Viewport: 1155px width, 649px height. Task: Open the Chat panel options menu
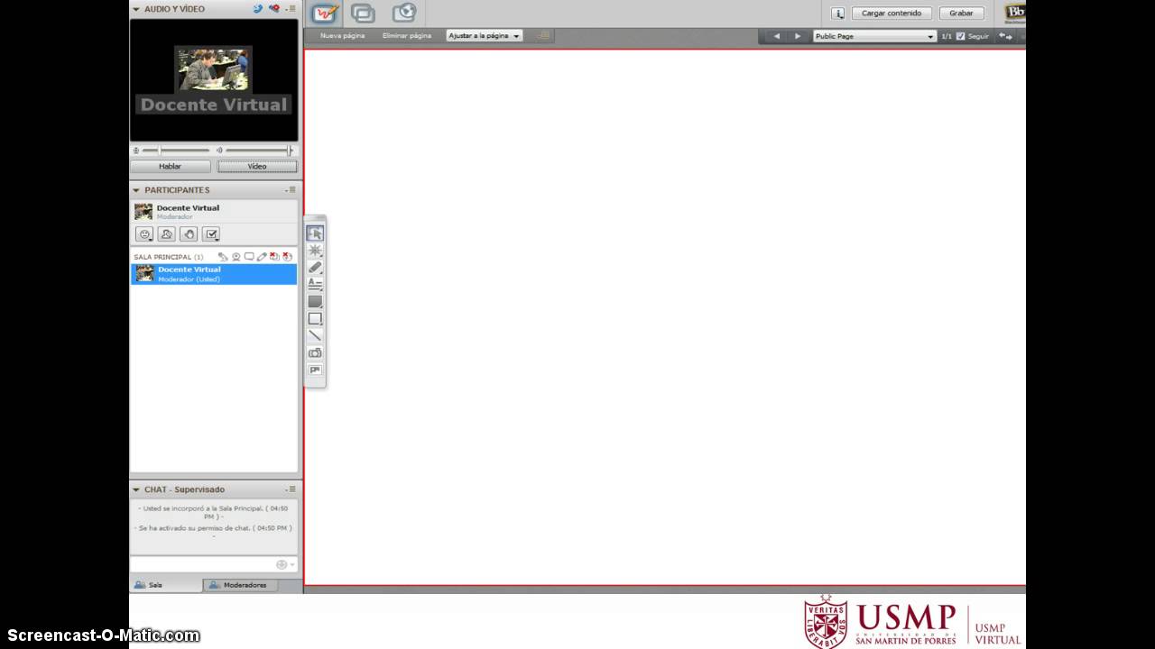click(291, 489)
